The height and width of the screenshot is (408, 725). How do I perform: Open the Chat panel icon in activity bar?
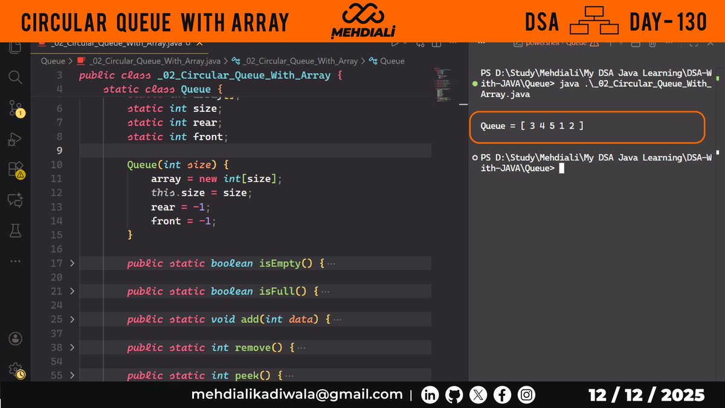point(15,199)
